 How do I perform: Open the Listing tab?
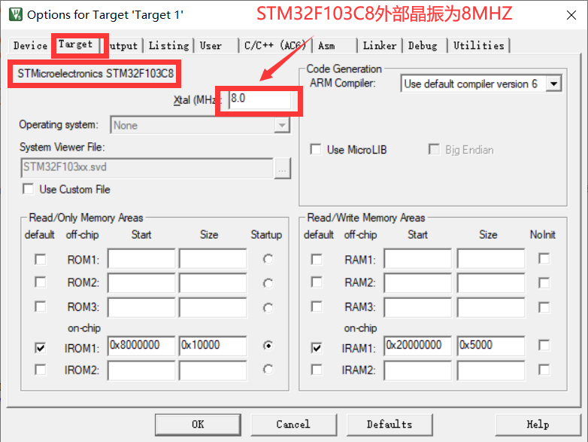[x=168, y=46]
